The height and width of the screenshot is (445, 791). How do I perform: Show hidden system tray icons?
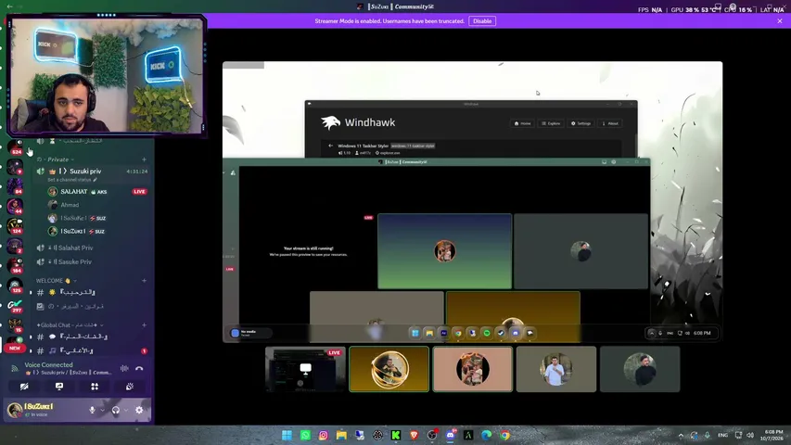(x=681, y=435)
